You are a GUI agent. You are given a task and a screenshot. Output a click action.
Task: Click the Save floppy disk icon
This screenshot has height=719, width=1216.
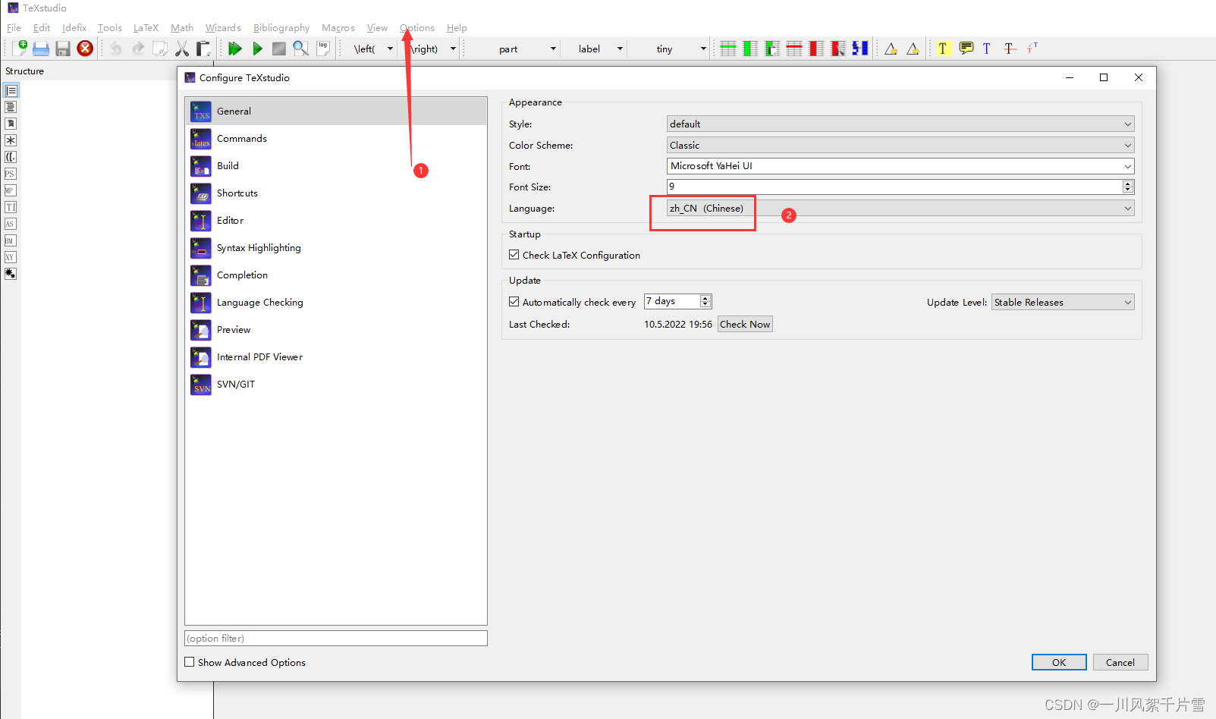pyautogui.click(x=63, y=49)
